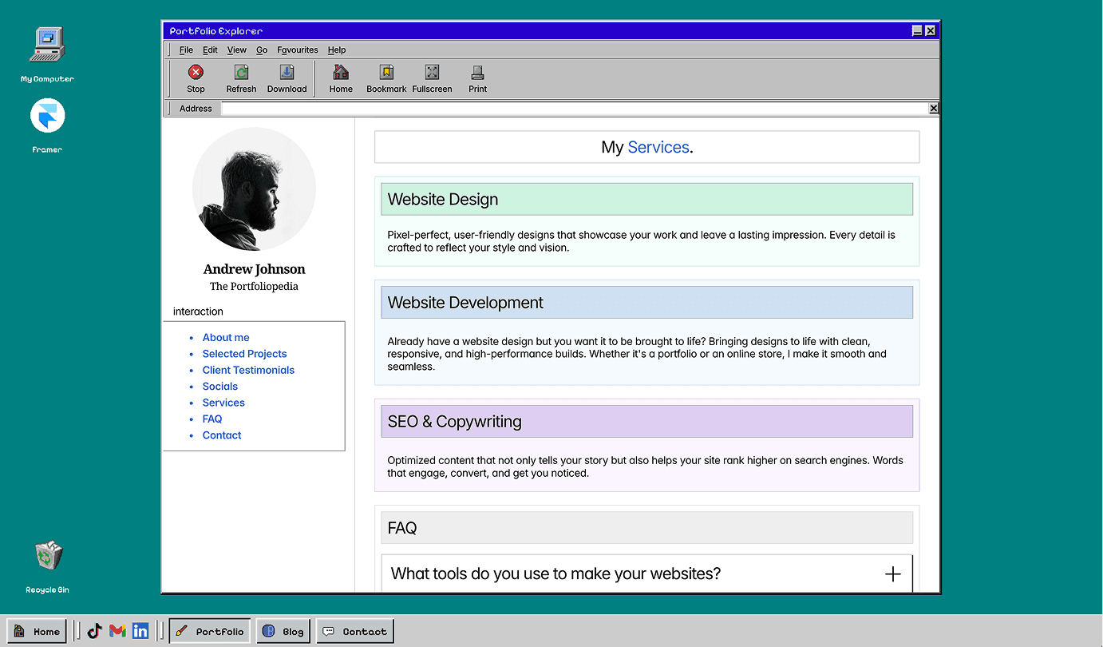Screen dimensions: 1103x647
Task: Click the Website Development heading
Action: [465, 303]
